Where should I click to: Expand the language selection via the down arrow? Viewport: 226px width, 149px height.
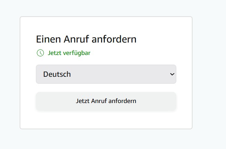coord(172,74)
